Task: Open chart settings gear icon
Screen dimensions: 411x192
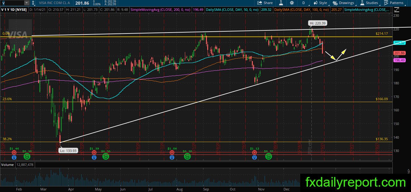Action: 292,3
